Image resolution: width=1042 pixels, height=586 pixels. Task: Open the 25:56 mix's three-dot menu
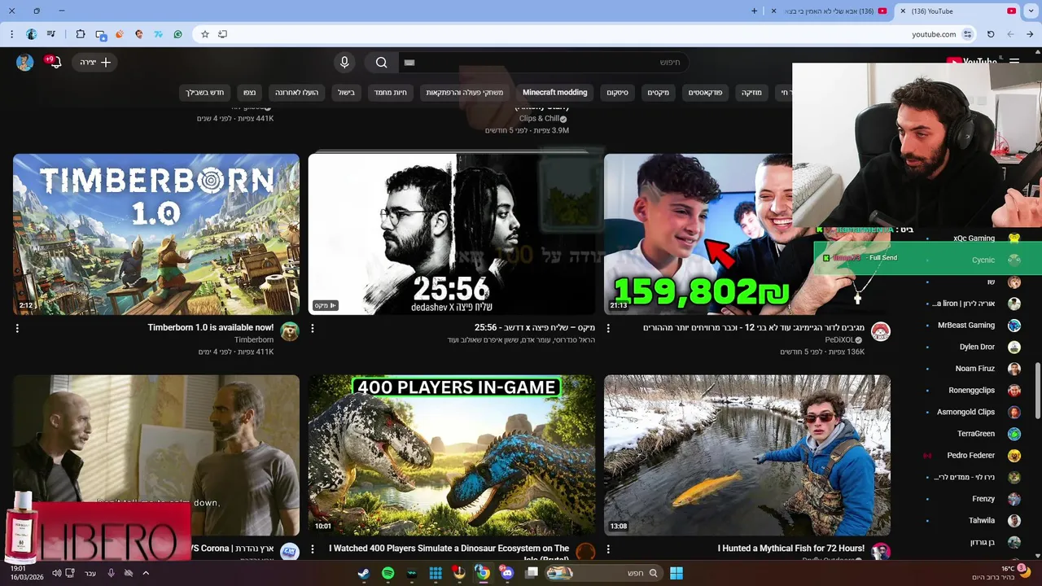point(313,328)
